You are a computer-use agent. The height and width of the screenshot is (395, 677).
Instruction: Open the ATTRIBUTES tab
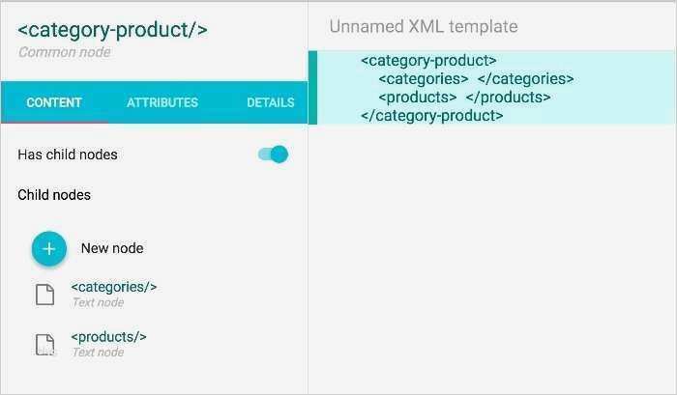(162, 102)
